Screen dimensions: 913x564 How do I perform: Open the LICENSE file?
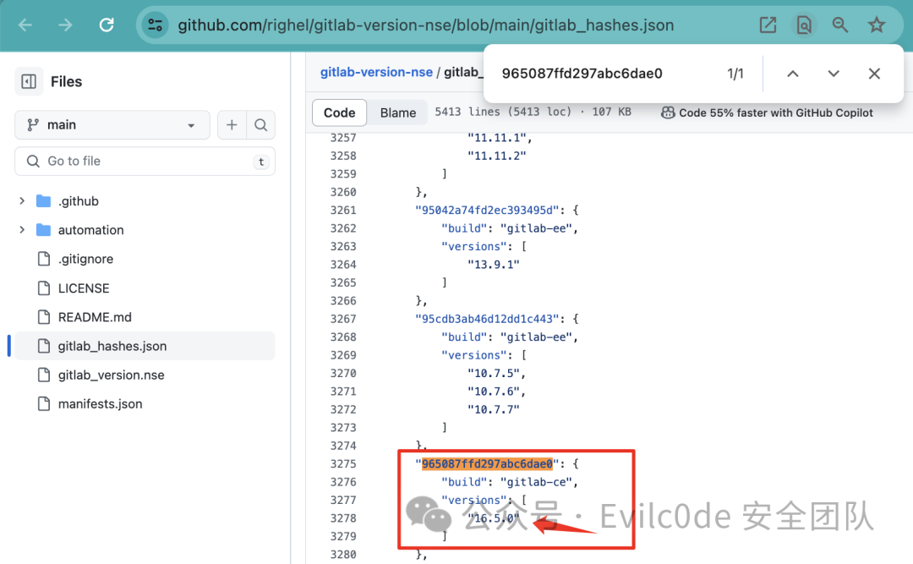(x=84, y=287)
